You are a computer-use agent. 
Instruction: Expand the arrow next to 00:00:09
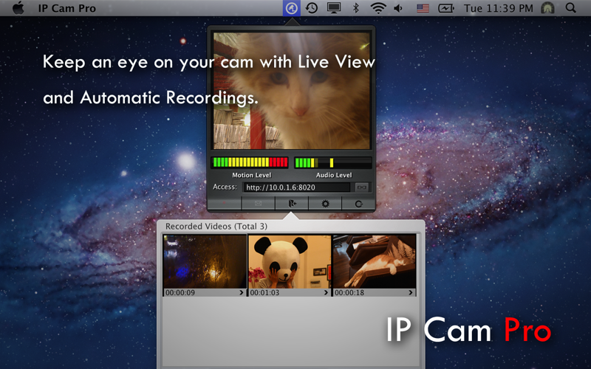(x=242, y=292)
